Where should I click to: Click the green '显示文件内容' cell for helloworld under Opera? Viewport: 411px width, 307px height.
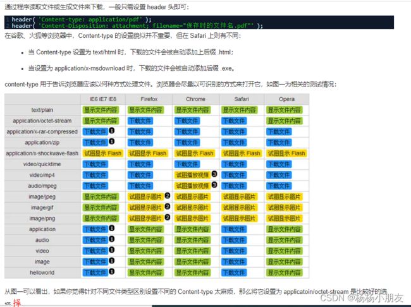pos(285,273)
